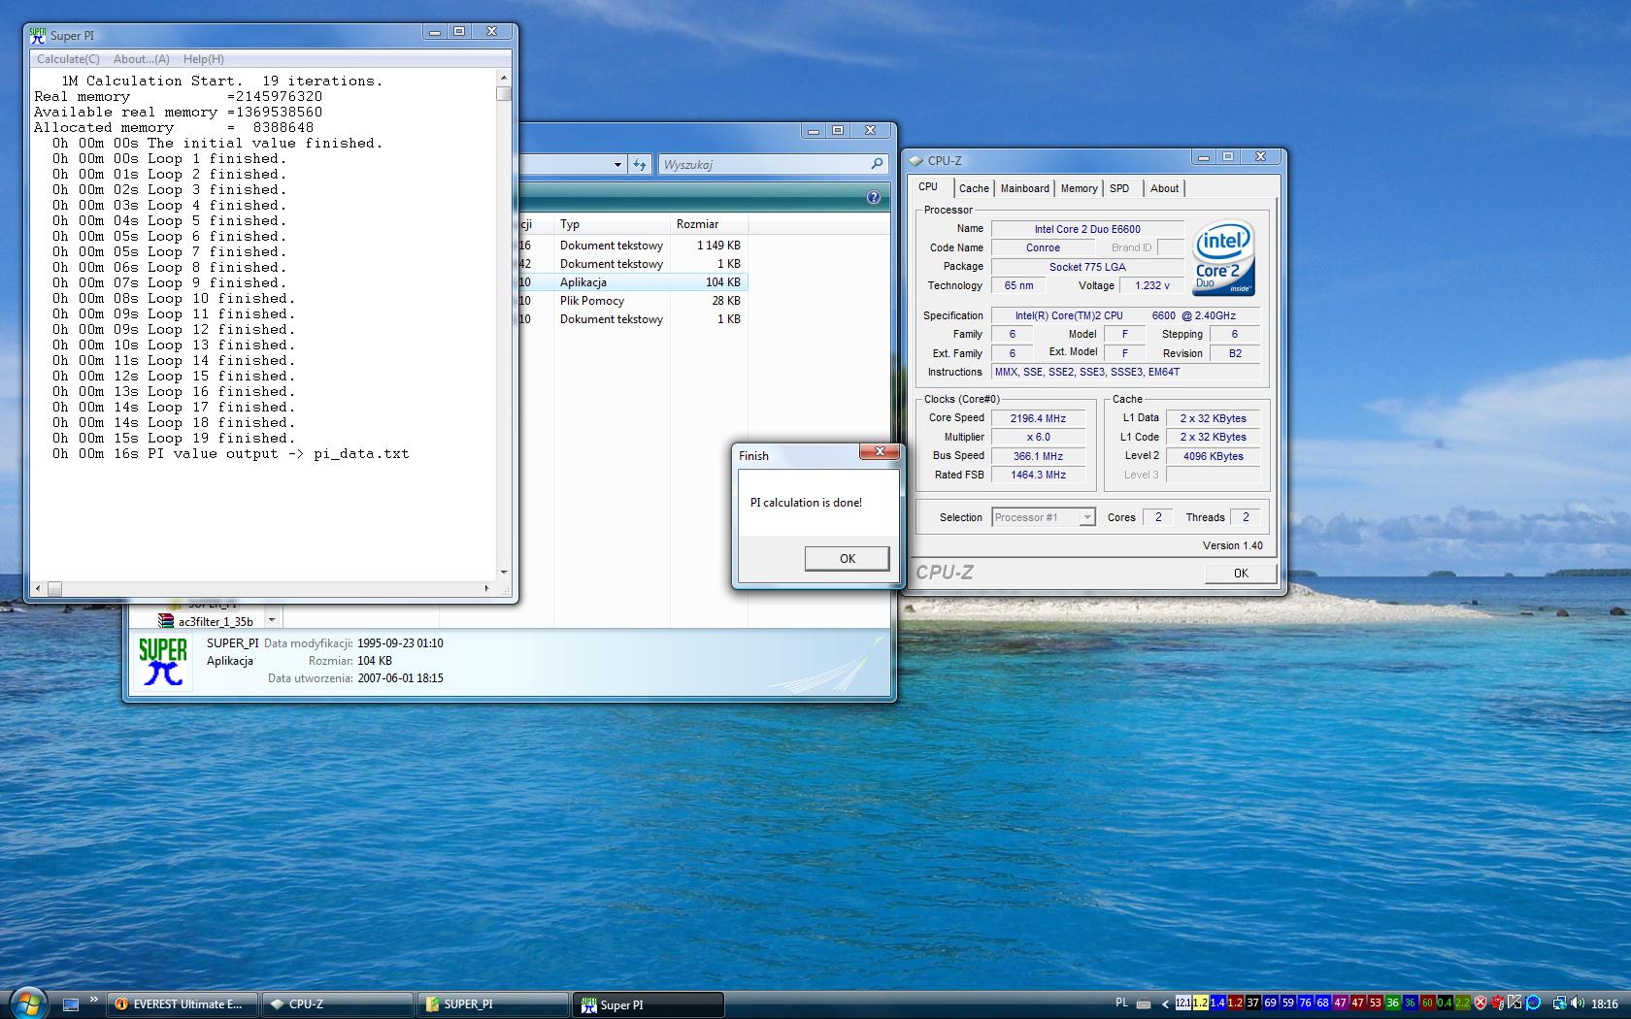1631x1019 pixels.
Task: Switch to the Cache tab
Action: (x=974, y=188)
